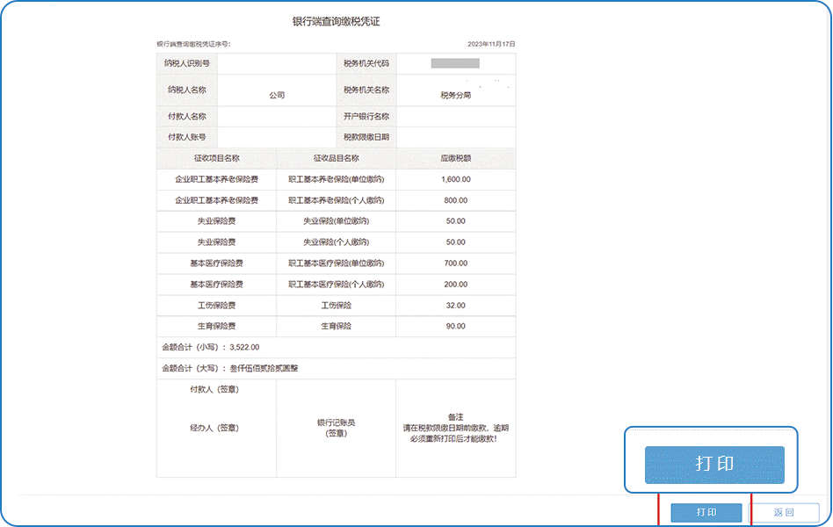Select the pension insurance amount 1,600.00 cell
This screenshot has height=527, width=833.
click(455, 179)
